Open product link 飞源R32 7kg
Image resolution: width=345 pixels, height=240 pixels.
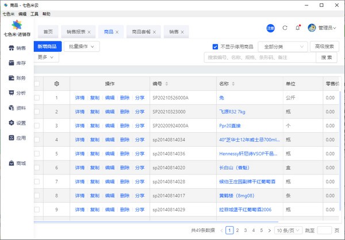point(232,112)
